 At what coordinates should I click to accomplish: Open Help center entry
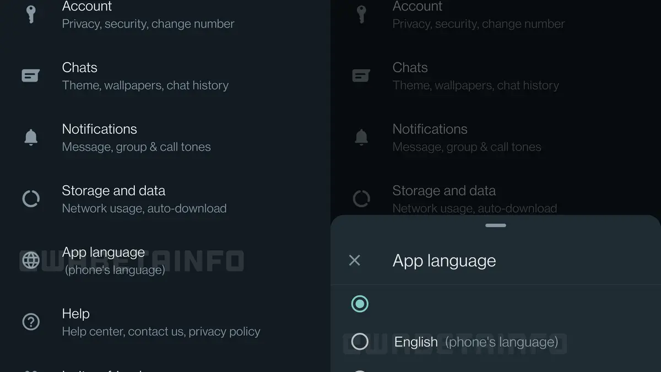click(x=165, y=322)
